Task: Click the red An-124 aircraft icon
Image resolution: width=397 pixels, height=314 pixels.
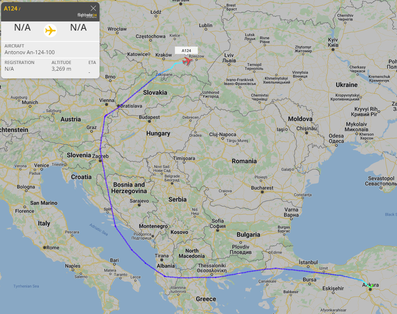Action: [x=187, y=61]
